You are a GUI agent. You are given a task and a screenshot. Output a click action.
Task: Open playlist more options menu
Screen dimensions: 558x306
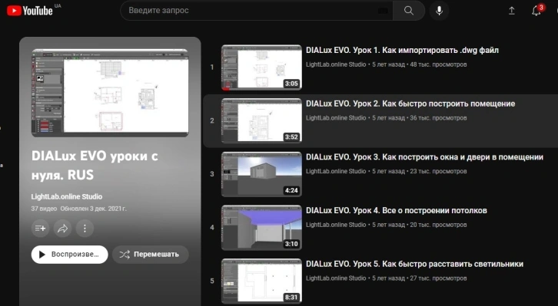[85, 229]
